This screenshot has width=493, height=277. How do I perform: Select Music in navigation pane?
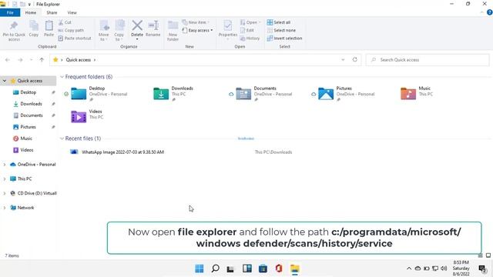click(26, 138)
